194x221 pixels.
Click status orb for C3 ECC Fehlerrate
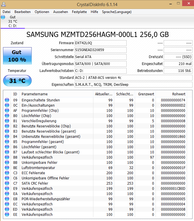pos(7,173)
